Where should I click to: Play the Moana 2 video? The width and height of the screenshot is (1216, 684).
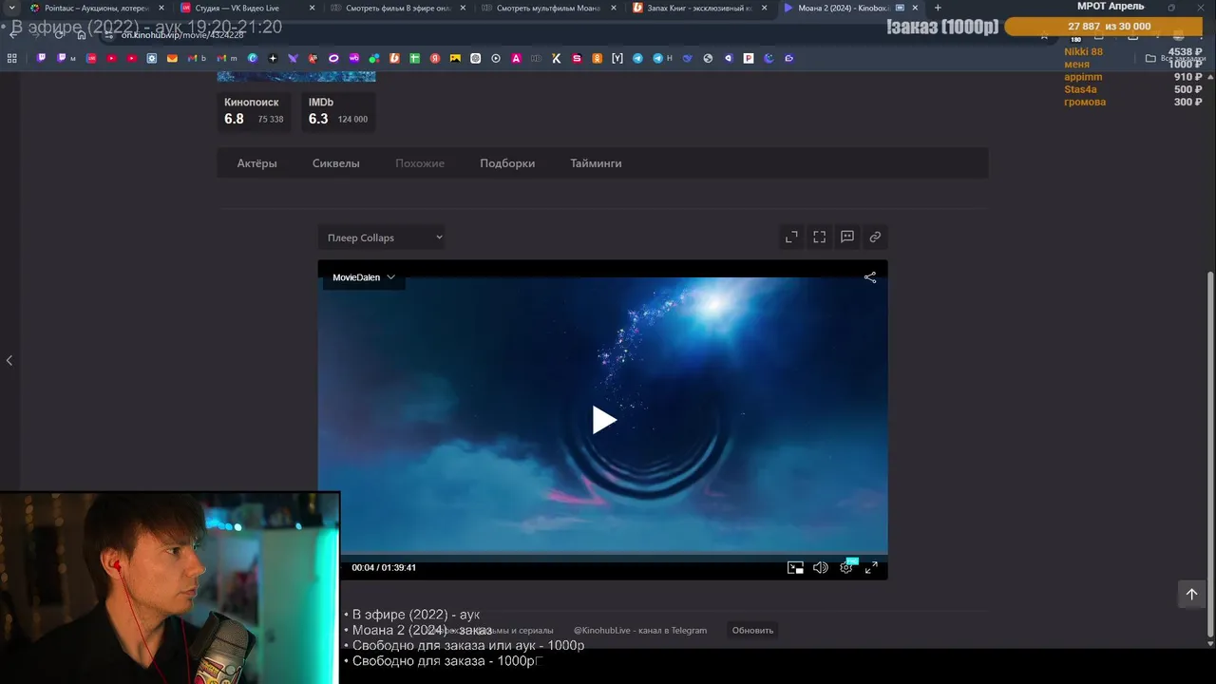click(604, 420)
